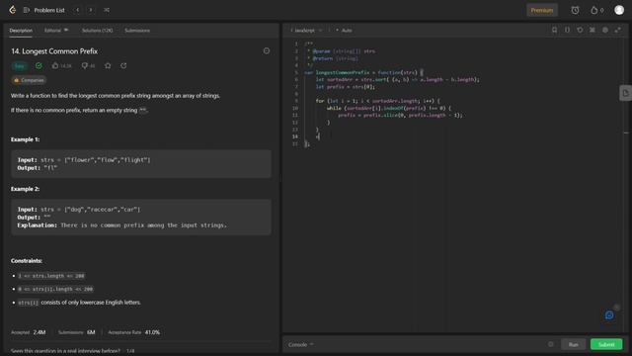Open the timer clock icon
632x356 pixels.
pyautogui.click(x=575, y=10)
